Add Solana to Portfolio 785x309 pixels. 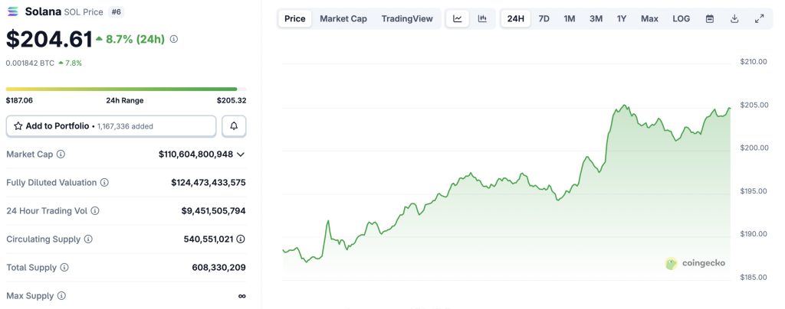tap(111, 126)
